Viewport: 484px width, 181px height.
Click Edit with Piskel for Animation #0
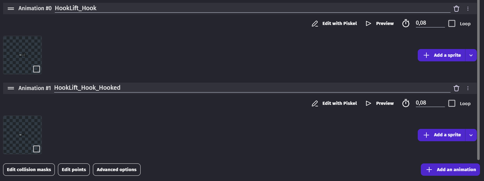coord(334,23)
